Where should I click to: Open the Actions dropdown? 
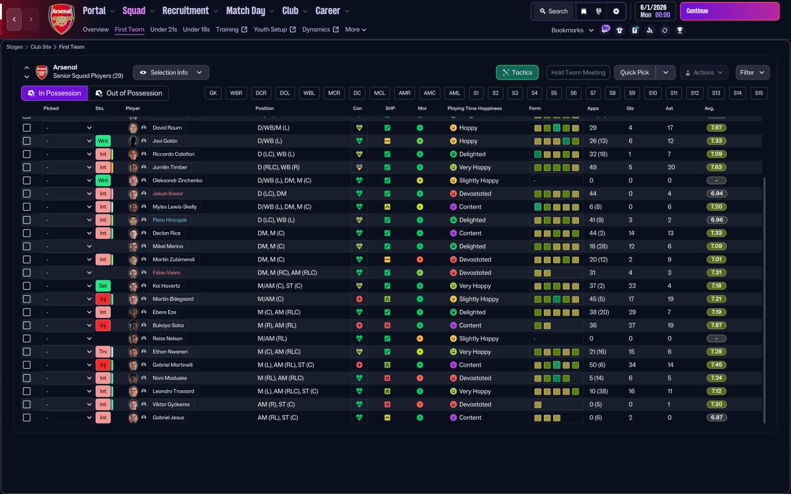[x=704, y=72]
